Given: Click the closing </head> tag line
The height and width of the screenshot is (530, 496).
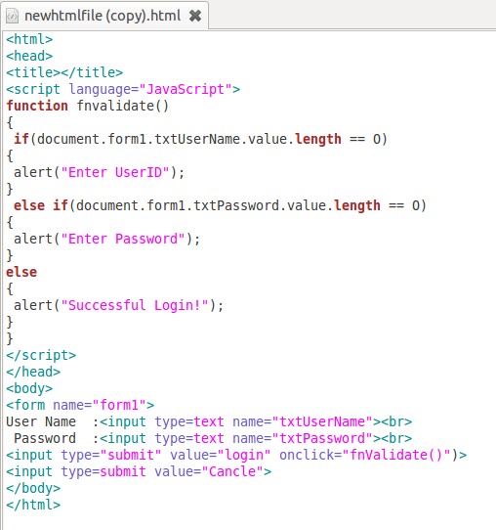Looking at the screenshot, I should tap(33, 373).
